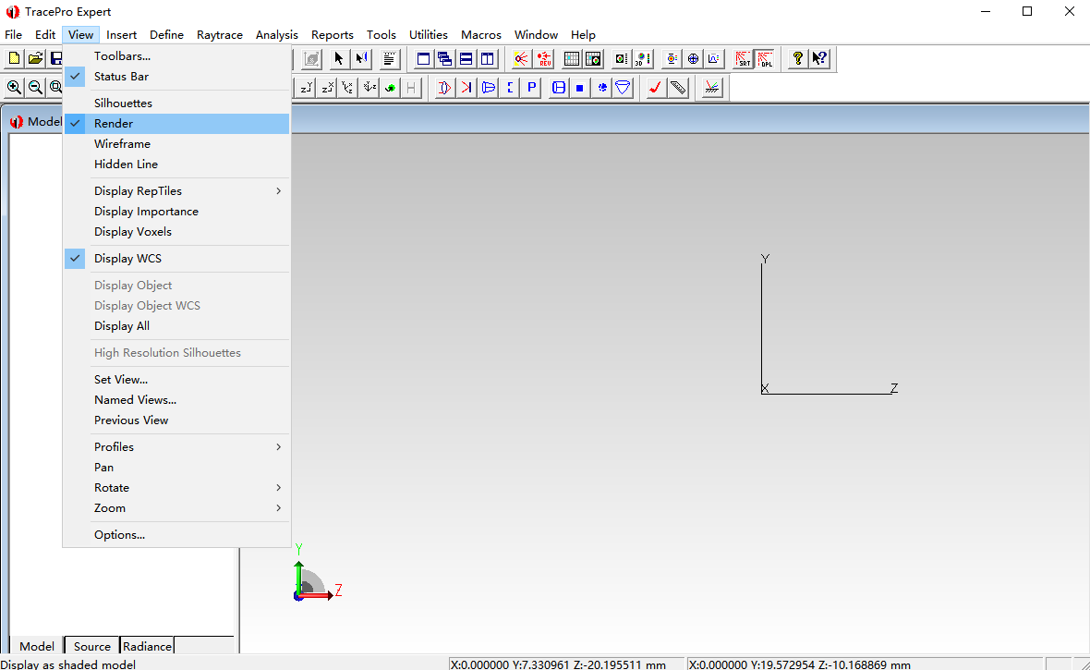Open the Define menu
This screenshot has width=1090, height=670.
tap(167, 35)
